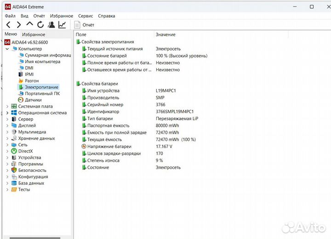
Task: Open the Вид menu
Action: pyautogui.click(x=24, y=16)
